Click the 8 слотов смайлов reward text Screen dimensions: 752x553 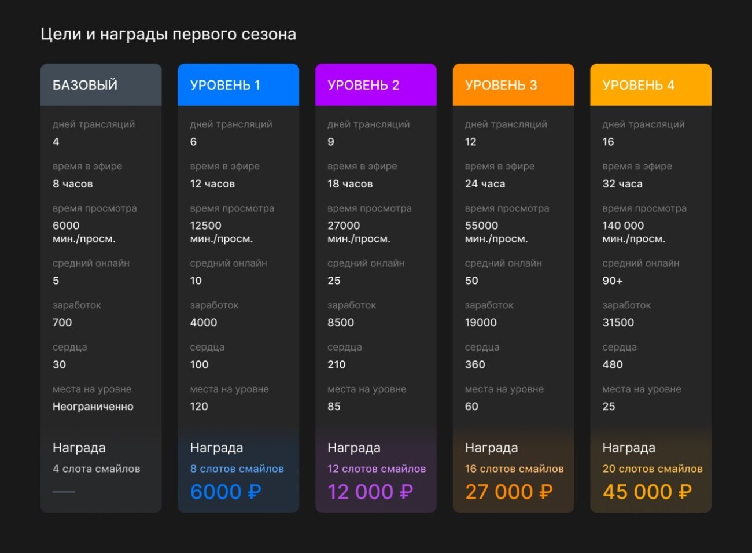[x=238, y=469]
